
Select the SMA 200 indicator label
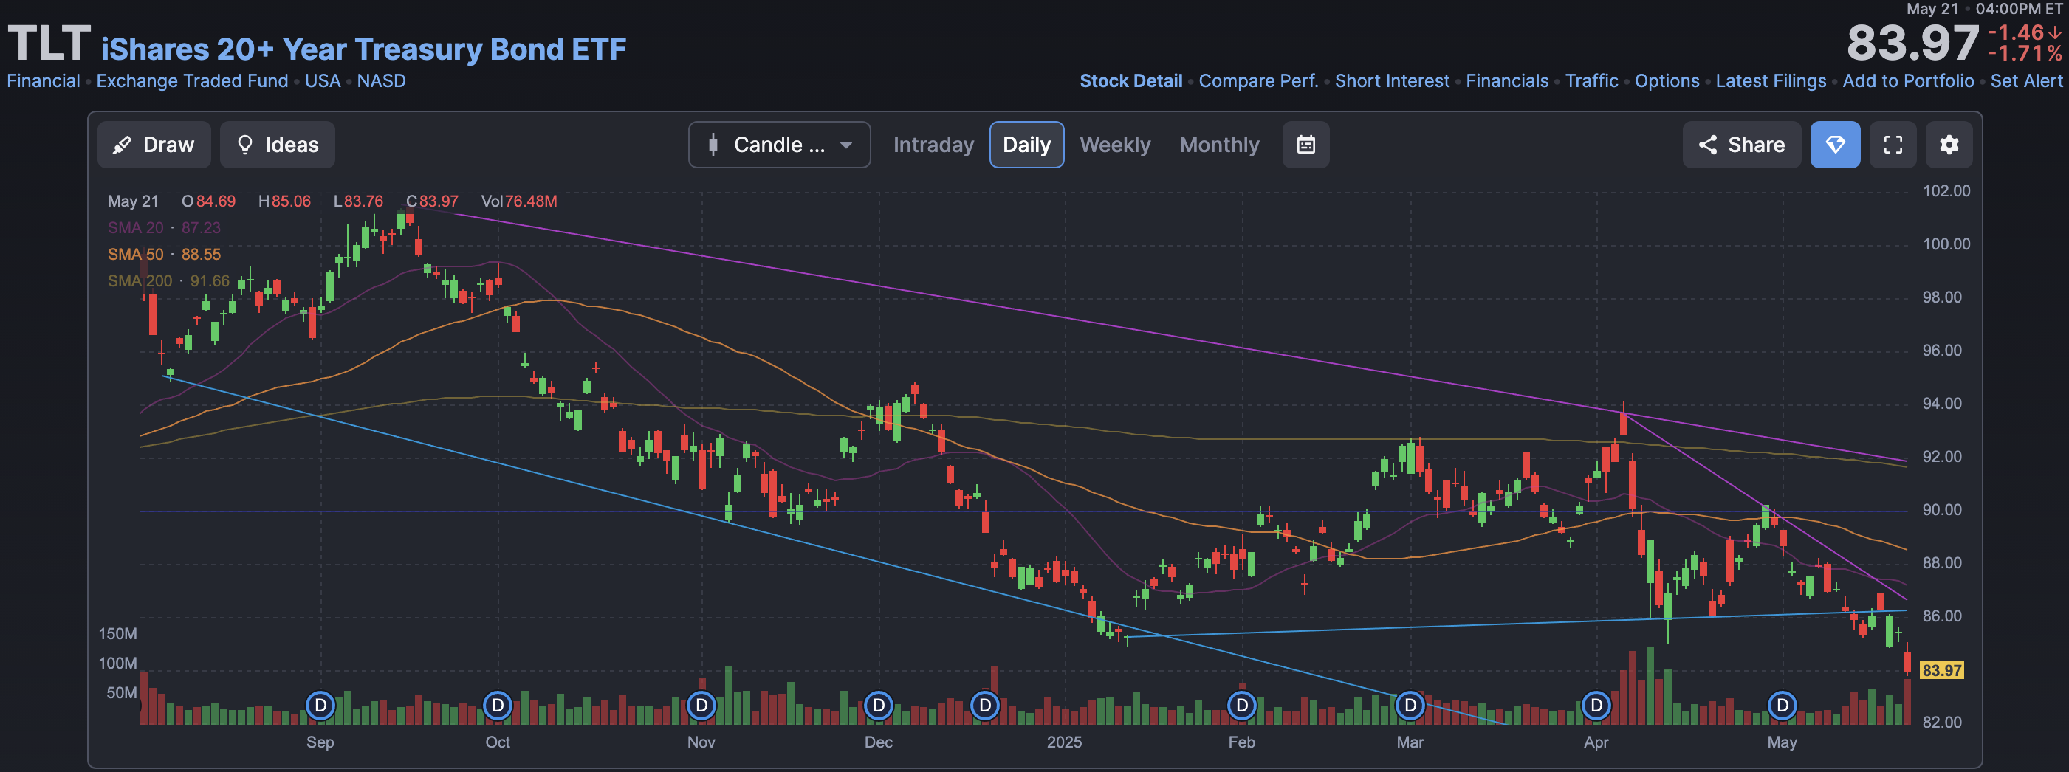click(168, 281)
